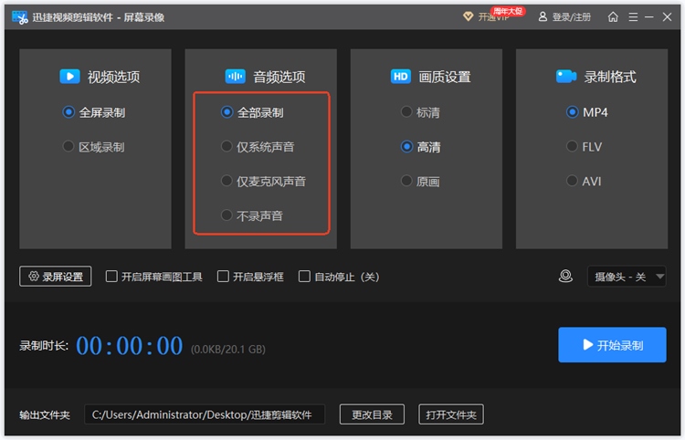Click the 录制格式 heading
Screen dimensions: 685x440
[610, 77]
